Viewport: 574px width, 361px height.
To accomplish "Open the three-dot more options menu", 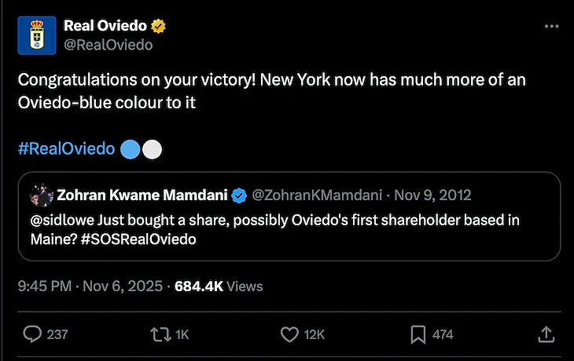I will click(x=552, y=27).
